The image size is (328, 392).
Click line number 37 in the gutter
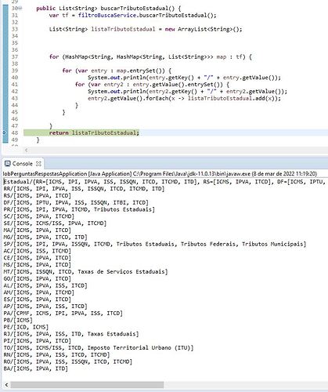point(15,56)
